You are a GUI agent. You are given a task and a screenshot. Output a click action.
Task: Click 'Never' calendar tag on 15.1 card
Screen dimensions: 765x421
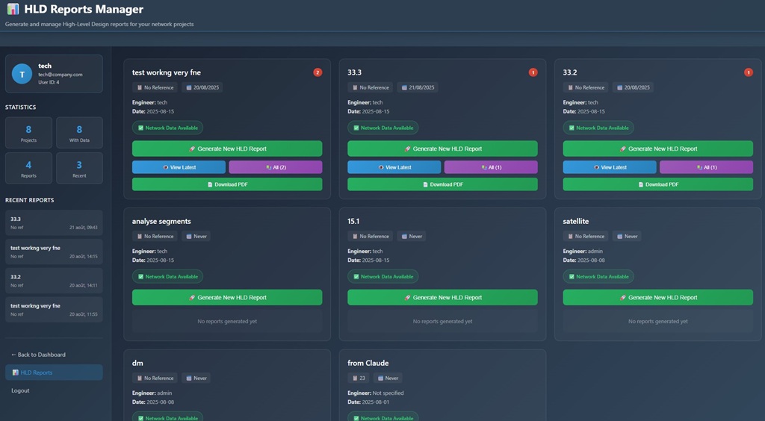(x=412, y=236)
